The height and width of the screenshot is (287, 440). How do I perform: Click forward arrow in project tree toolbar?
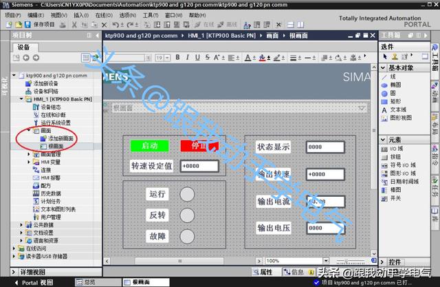point(36,58)
